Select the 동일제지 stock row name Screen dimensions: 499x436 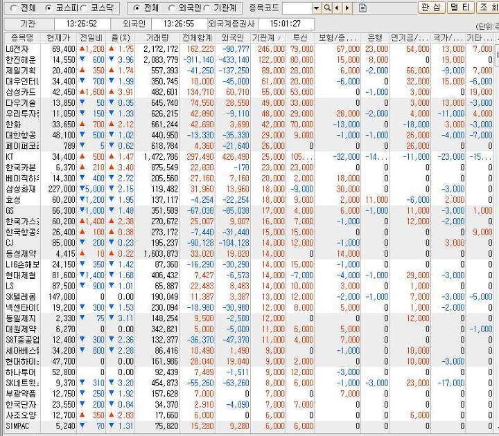[x=22, y=318]
